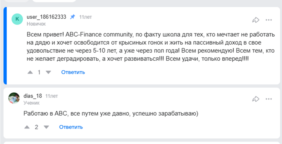Share the dias_18 comment via arrow icon
The image size is (282, 144).
(256, 99)
